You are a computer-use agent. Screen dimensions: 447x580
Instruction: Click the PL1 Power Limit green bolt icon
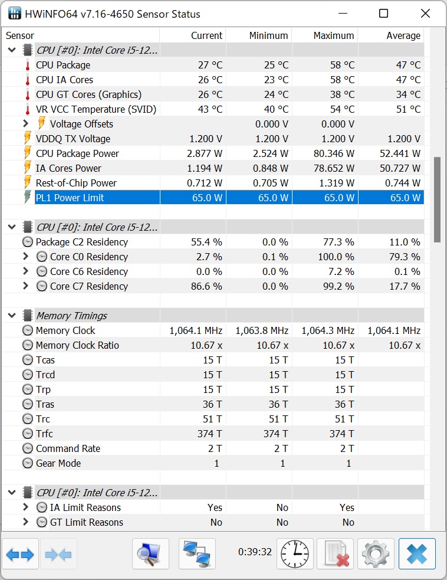coord(27,198)
